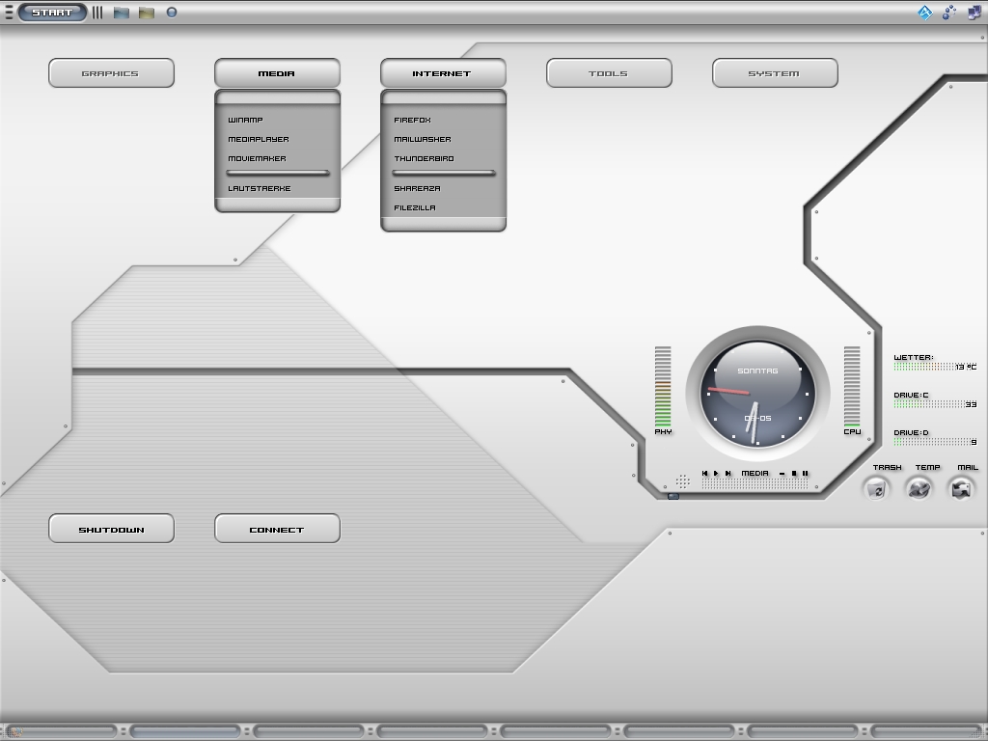The width and height of the screenshot is (988, 741).
Task: Expand the Graphics menu
Action: tap(111, 73)
